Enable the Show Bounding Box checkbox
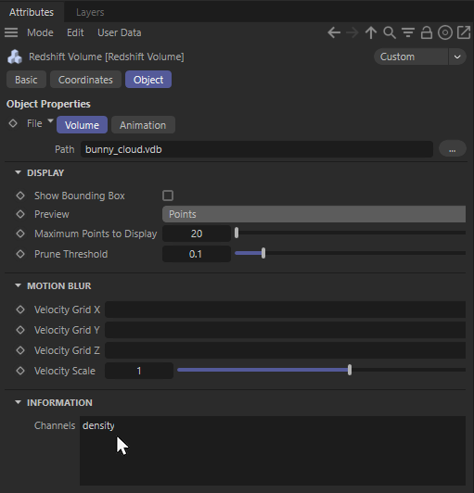This screenshot has height=493, width=474. coord(168,196)
